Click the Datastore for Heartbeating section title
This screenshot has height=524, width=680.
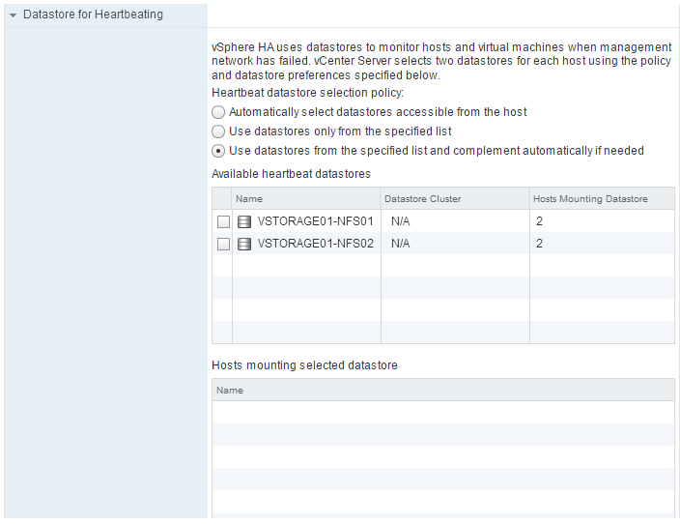93,15
